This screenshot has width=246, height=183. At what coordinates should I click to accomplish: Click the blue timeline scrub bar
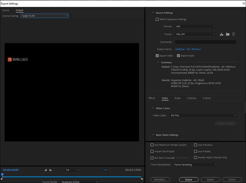click(70, 177)
